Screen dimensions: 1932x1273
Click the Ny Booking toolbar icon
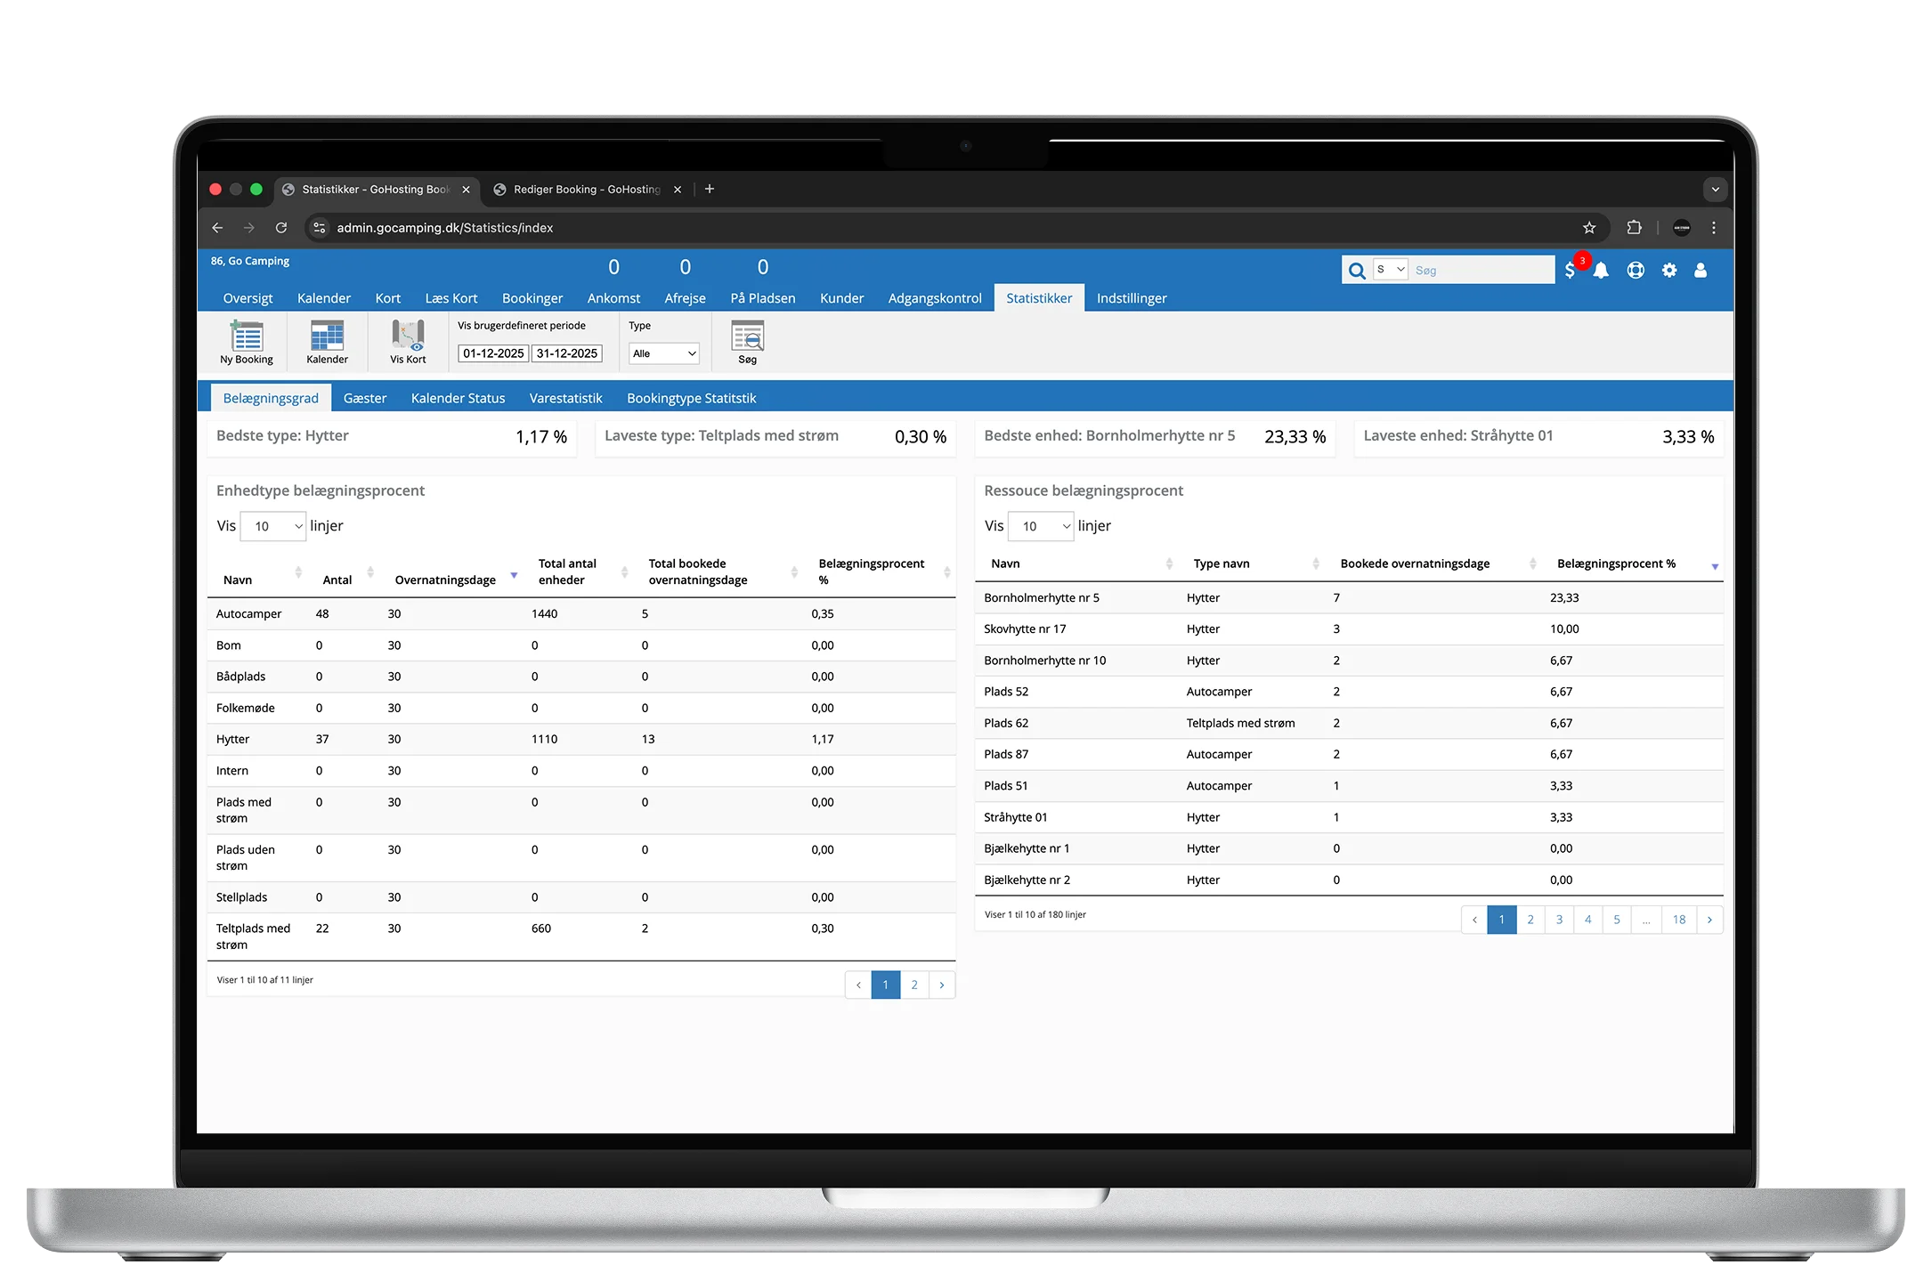(247, 343)
